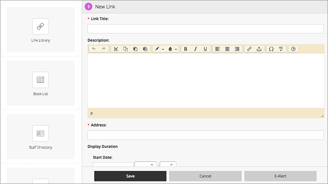Click the Staff Directory label
The height and width of the screenshot is (184, 328).
tap(41, 147)
